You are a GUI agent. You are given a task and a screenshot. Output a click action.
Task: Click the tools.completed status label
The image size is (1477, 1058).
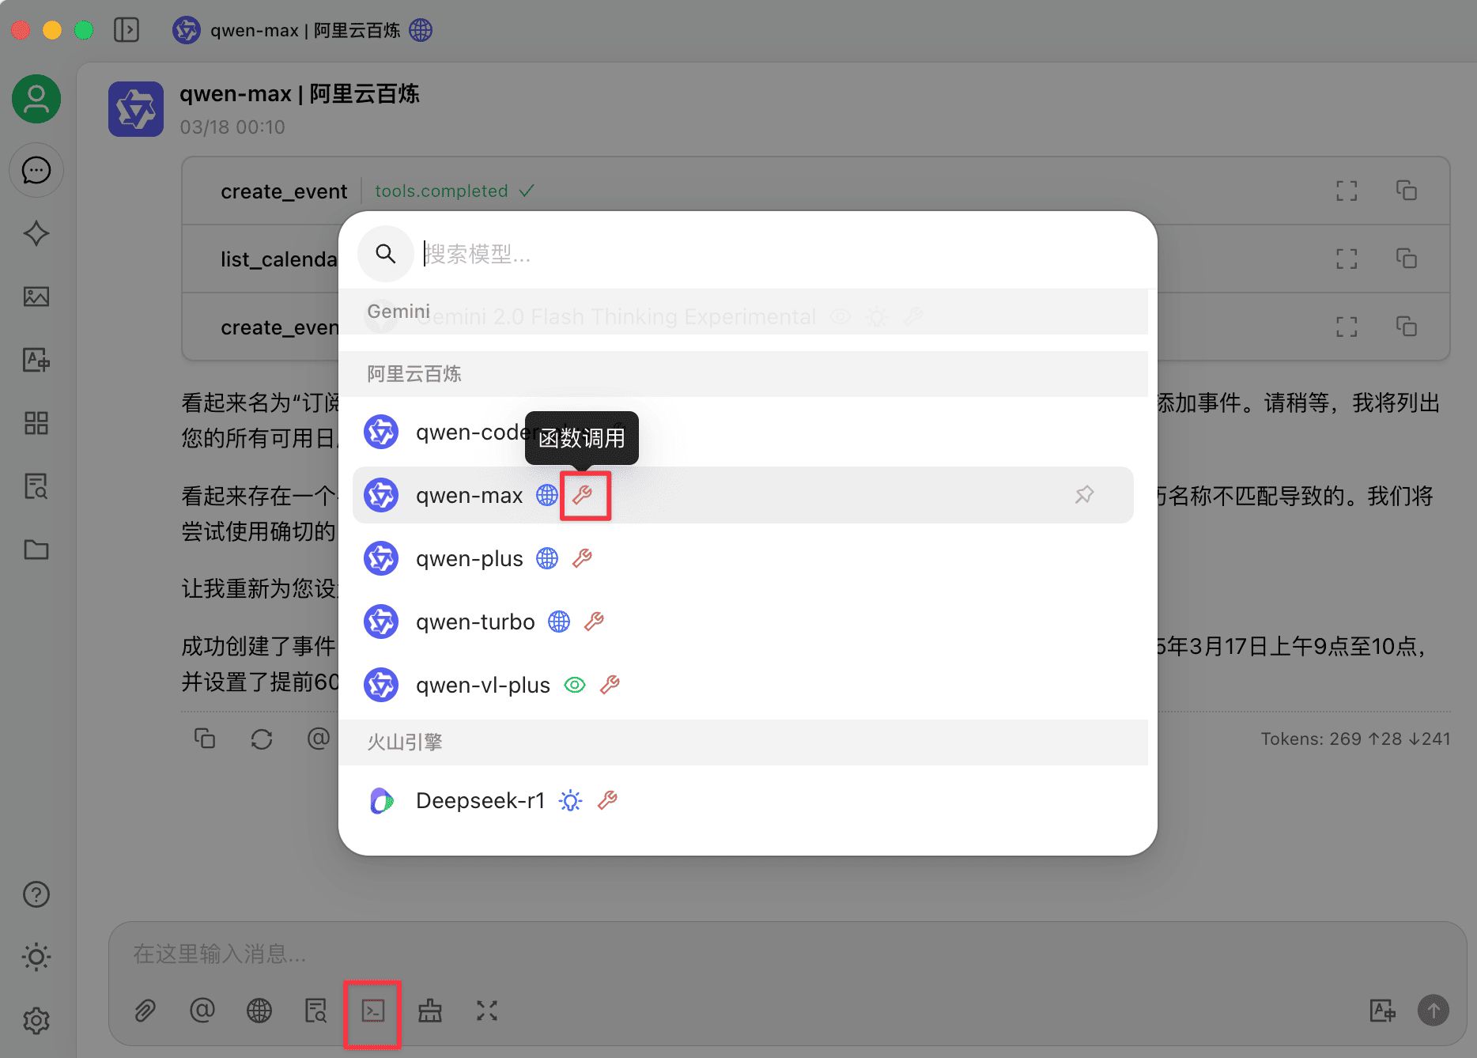pyautogui.click(x=455, y=191)
